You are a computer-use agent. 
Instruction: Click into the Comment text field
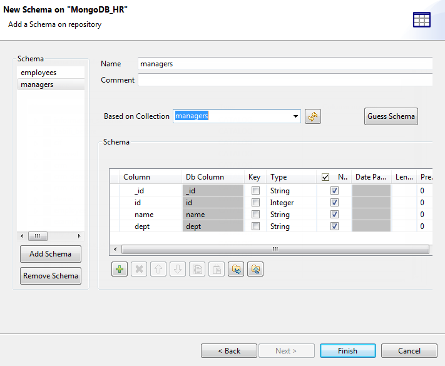point(285,80)
